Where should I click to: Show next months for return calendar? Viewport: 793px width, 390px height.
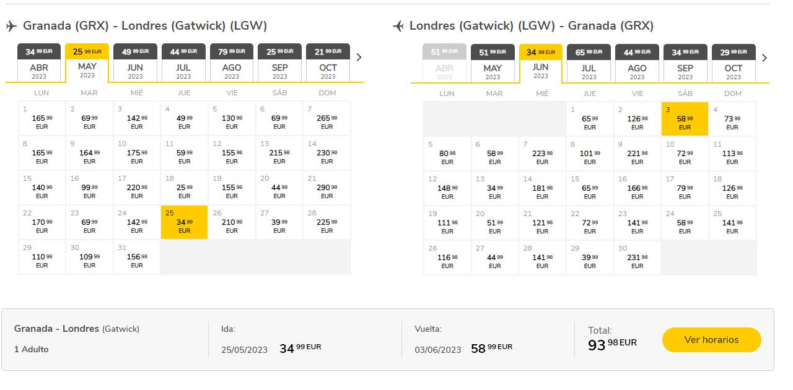[764, 58]
